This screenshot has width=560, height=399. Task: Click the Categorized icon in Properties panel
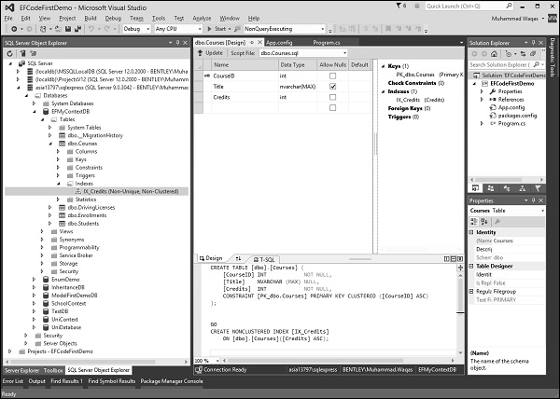[474, 222]
